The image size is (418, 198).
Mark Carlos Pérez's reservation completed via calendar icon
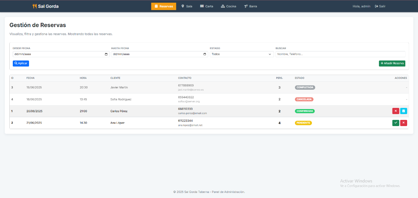click(404, 111)
